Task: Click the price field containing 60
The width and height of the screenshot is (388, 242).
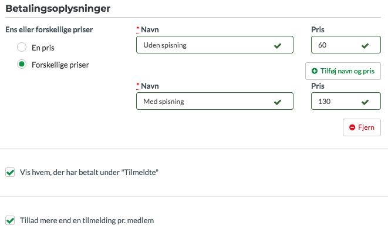Action: click(x=346, y=45)
